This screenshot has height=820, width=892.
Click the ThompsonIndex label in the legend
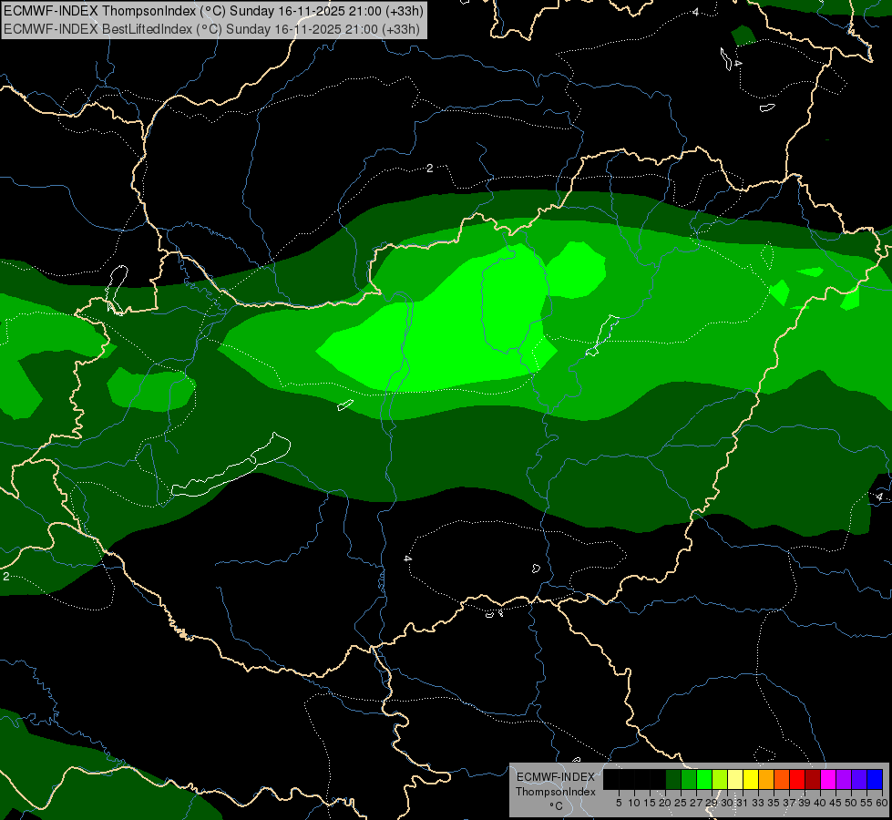tap(556, 792)
